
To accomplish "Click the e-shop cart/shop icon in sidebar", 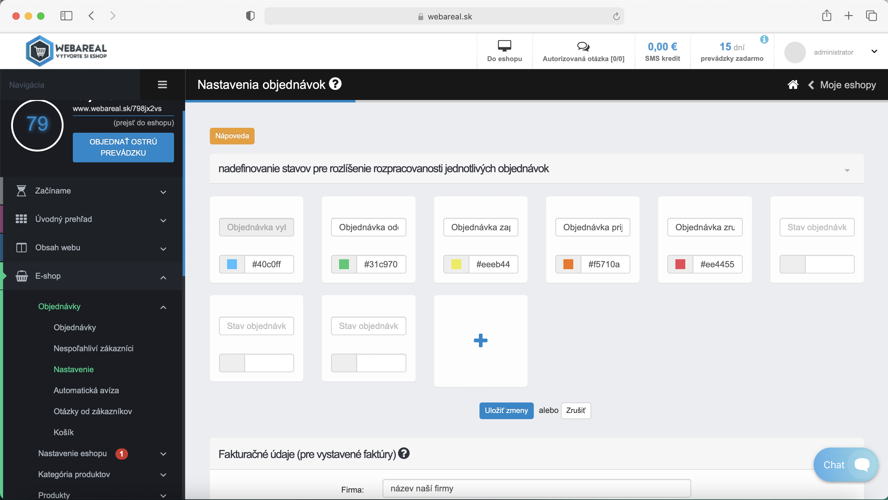I will [21, 276].
